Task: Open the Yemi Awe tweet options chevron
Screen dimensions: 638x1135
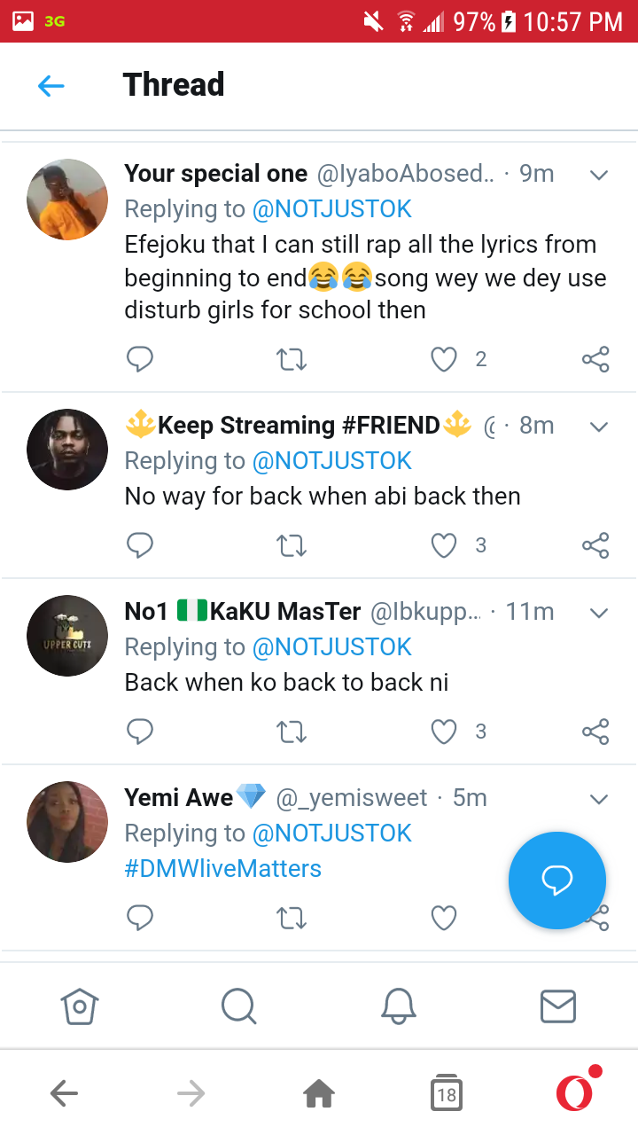Action: (x=599, y=799)
